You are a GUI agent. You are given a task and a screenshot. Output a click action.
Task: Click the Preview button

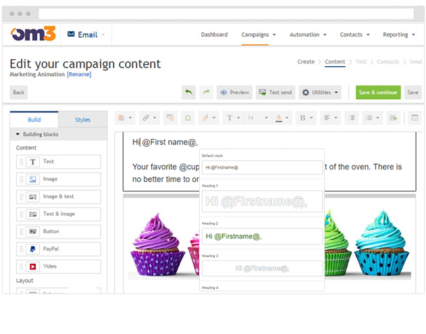(234, 92)
